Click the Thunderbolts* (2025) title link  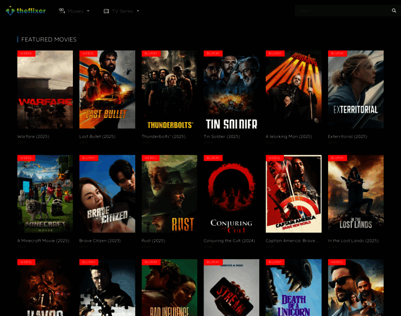click(x=164, y=136)
